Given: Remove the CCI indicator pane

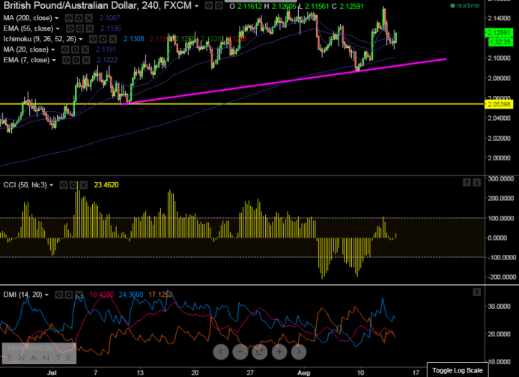Looking at the screenshot, I should pyautogui.click(x=83, y=185).
